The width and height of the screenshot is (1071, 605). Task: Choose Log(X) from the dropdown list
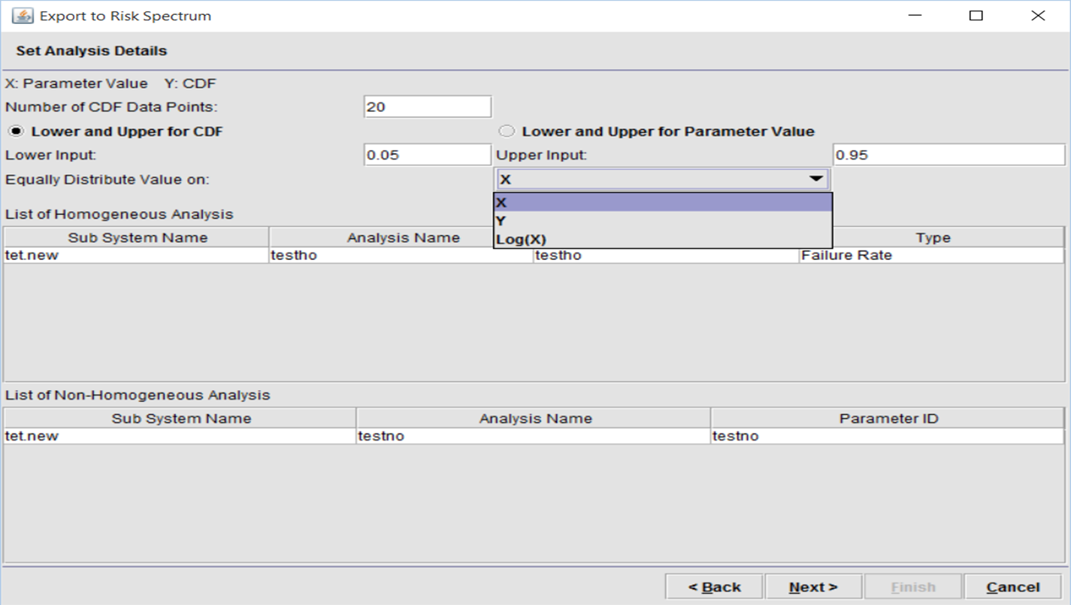click(x=662, y=239)
